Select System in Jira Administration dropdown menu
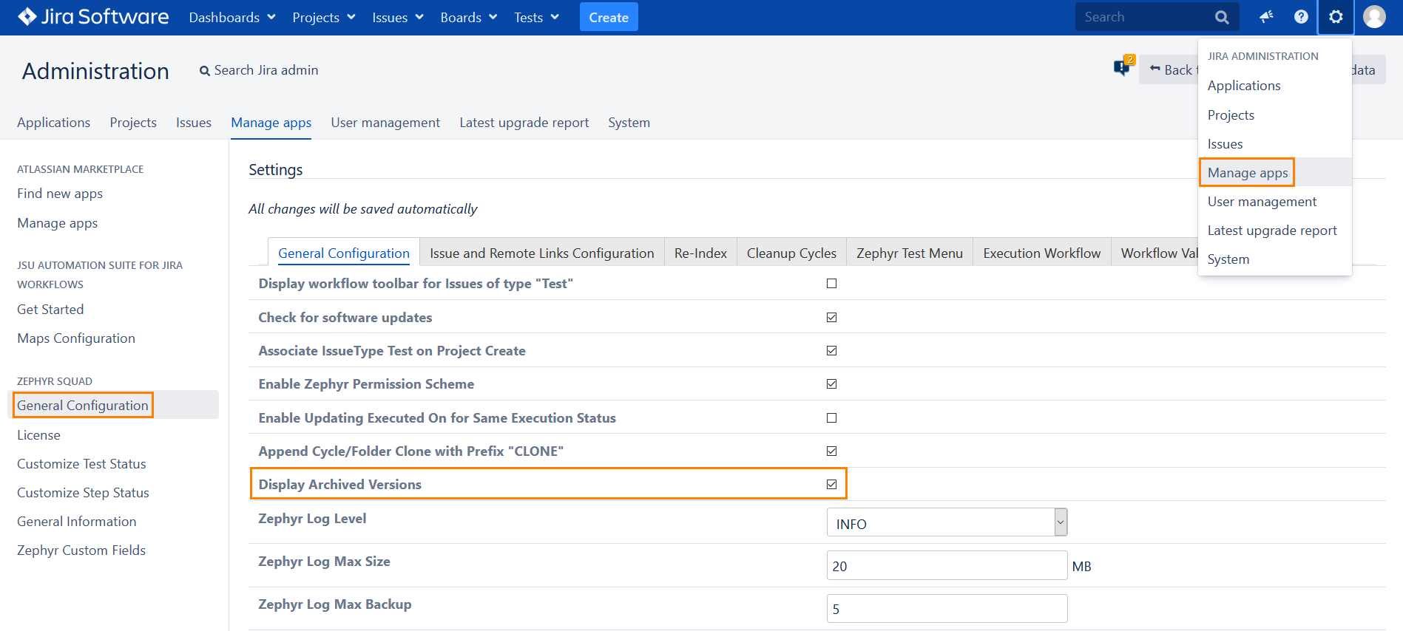 [1275, 259]
